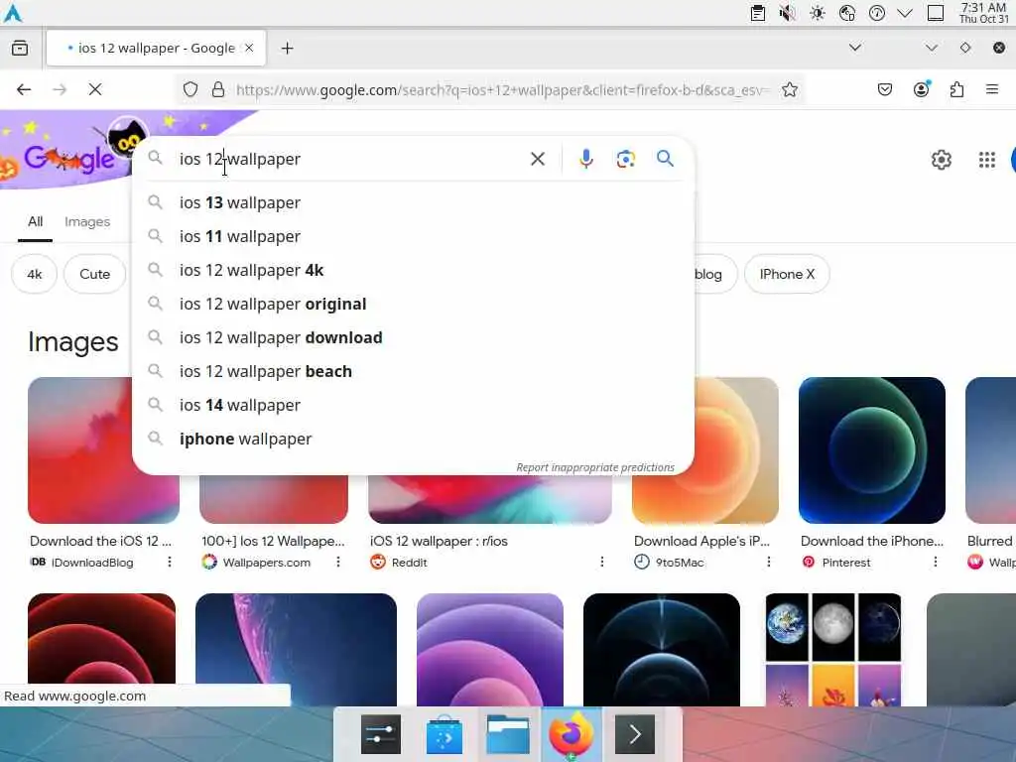Open the Google Halloween doodle logo
1016x762 pixels.
coord(71,156)
